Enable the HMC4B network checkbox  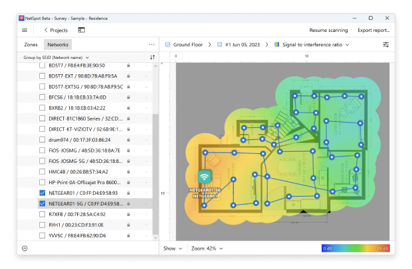(x=42, y=172)
